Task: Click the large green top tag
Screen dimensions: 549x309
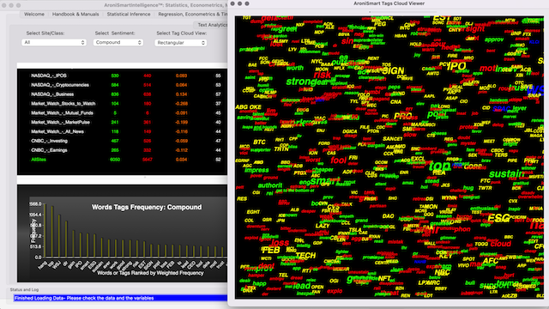Action: (440, 166)
